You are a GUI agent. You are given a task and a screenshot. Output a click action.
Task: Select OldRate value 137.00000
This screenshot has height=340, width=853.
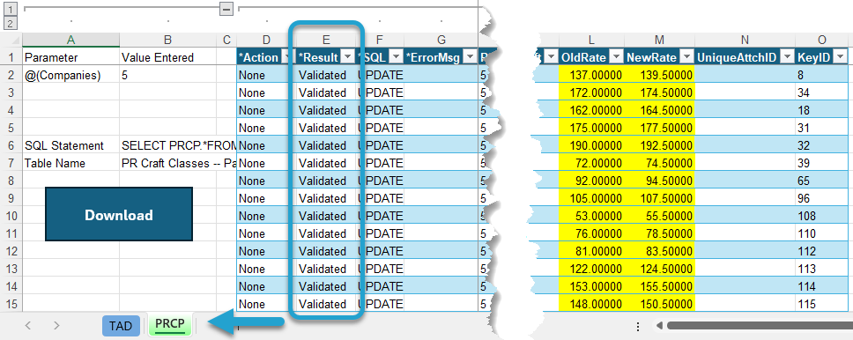[x=591, y=76]
